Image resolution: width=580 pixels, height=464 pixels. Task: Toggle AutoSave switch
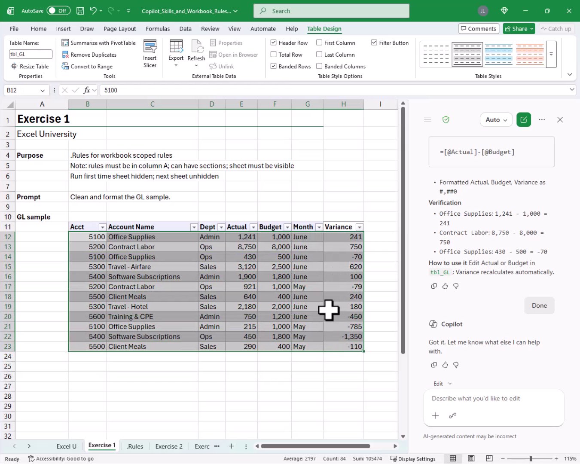(59, 11)
